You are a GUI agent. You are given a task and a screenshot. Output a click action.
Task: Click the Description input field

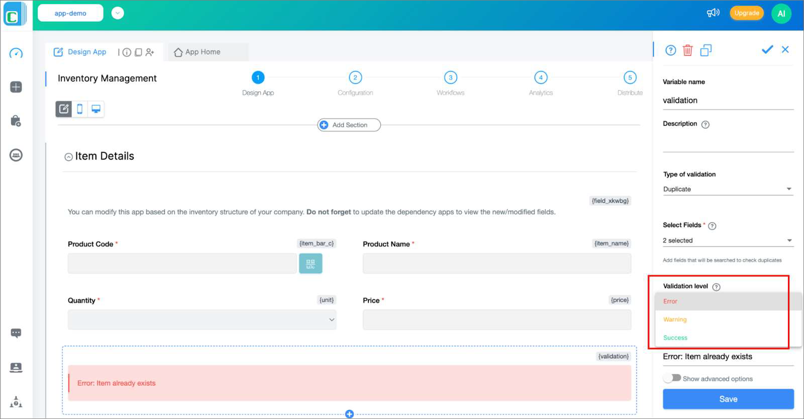[x=728, y=143]
